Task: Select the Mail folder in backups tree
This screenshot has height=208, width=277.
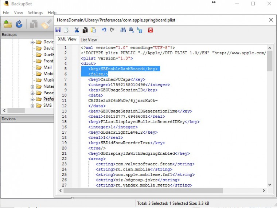Action: (x=47, y=67)
